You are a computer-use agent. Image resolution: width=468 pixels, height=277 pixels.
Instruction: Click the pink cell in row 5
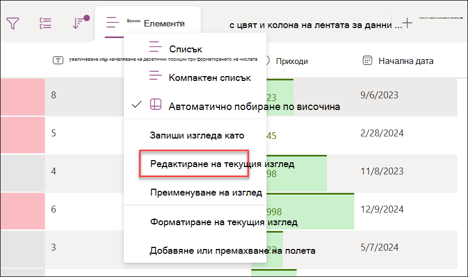point(23,135)
